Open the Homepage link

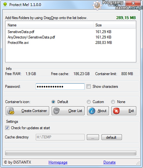(58, 162)
